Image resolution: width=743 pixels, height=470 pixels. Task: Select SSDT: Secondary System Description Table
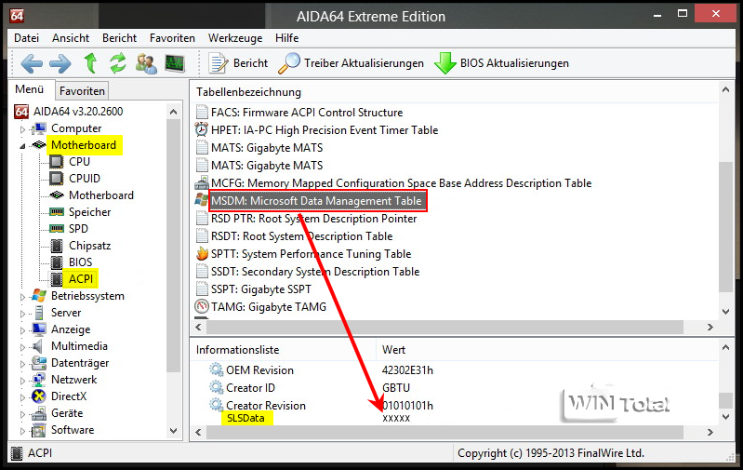tap(315, 272)
